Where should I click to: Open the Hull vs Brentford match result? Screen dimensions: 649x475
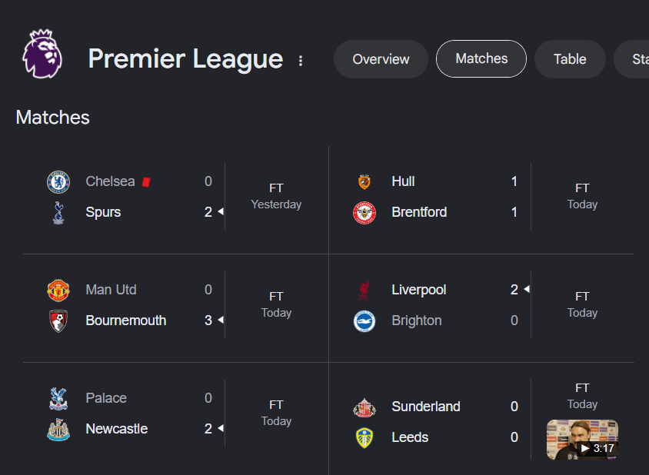pos(482,197)
